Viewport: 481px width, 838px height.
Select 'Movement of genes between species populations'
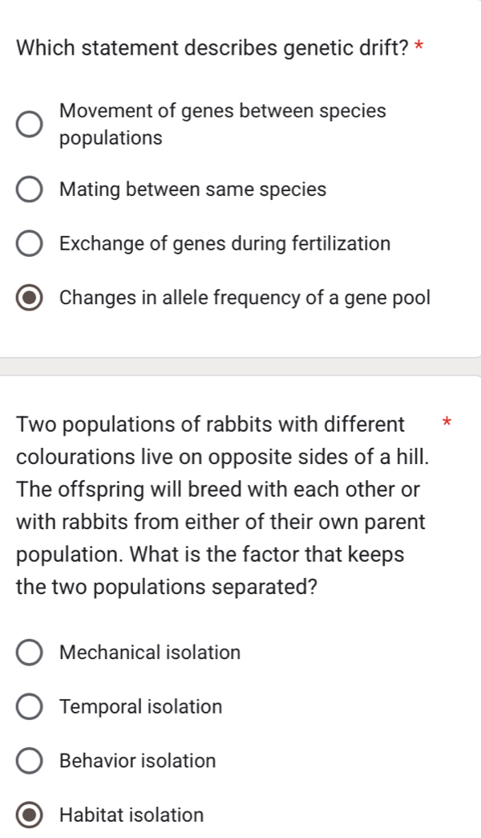tap(30, 124)
